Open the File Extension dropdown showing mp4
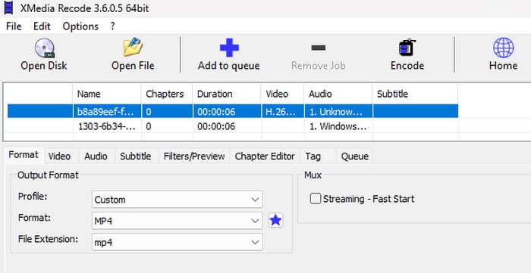 coord(177,242)
